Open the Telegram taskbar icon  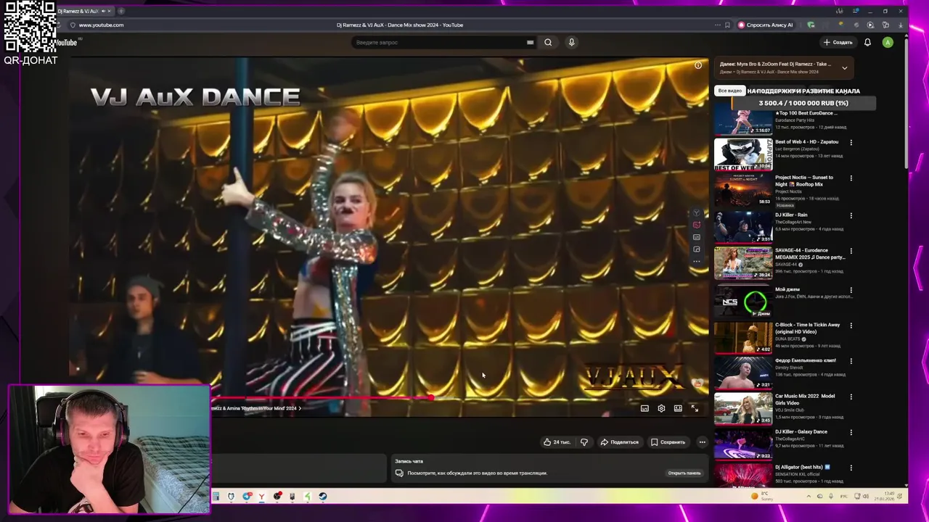[x=247, y=497]
